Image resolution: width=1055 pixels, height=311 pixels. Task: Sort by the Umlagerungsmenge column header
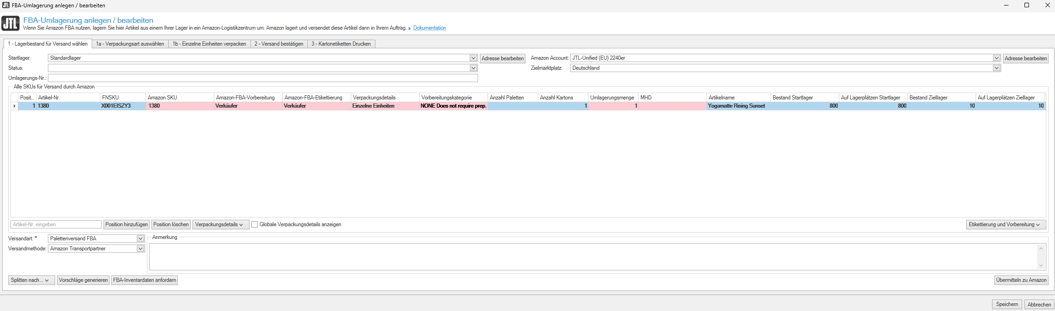612,98
